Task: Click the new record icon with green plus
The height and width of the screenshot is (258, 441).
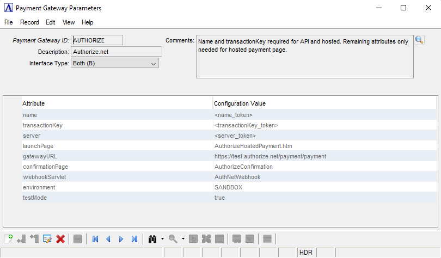Action: click(8, 239)
